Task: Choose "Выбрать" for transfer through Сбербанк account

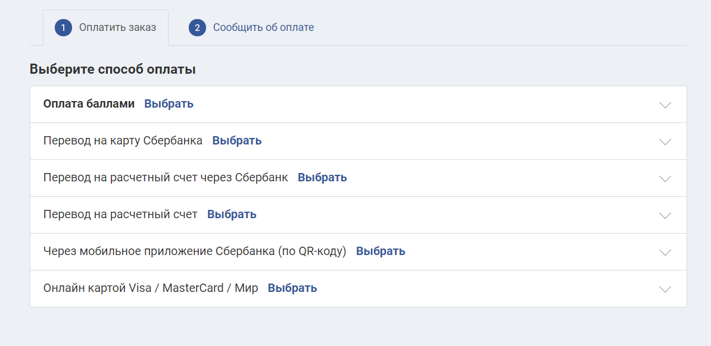Action: [322, 177]
